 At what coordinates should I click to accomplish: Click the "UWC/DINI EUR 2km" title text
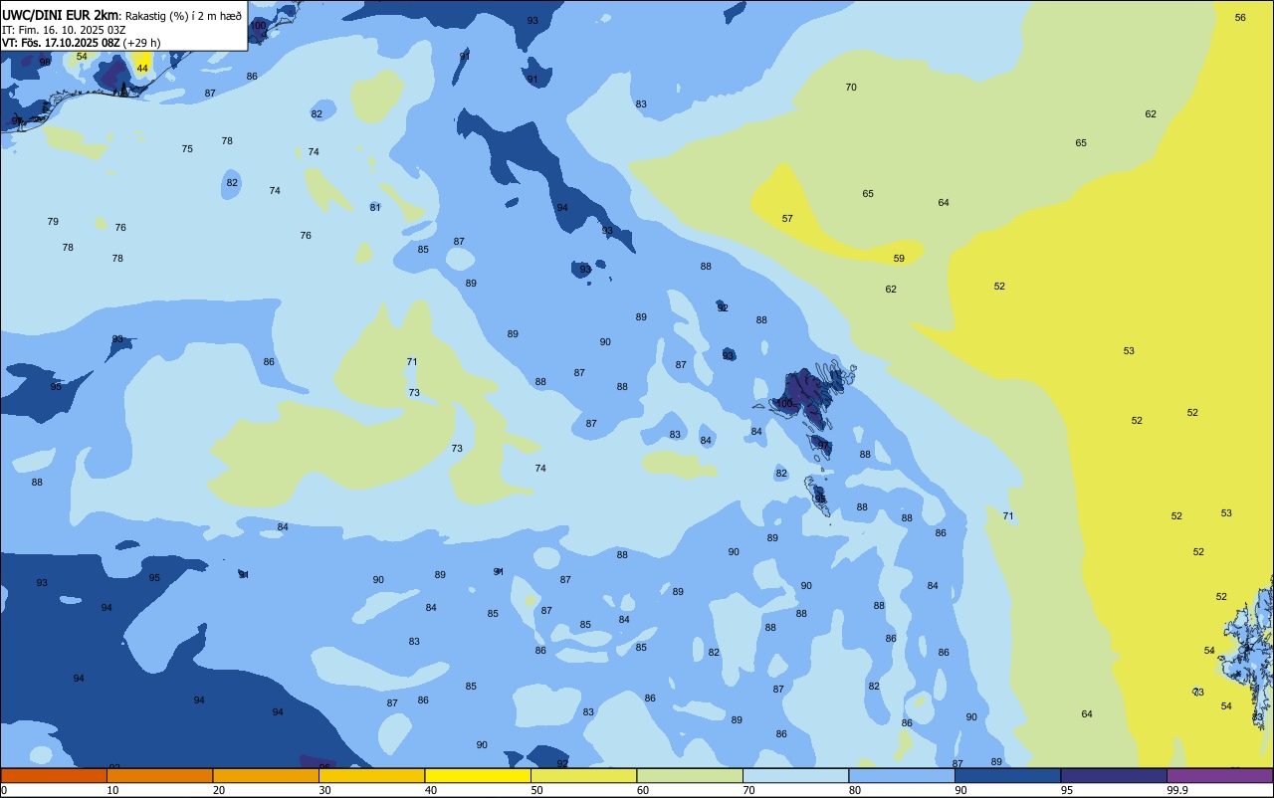(x=60, y=15)
